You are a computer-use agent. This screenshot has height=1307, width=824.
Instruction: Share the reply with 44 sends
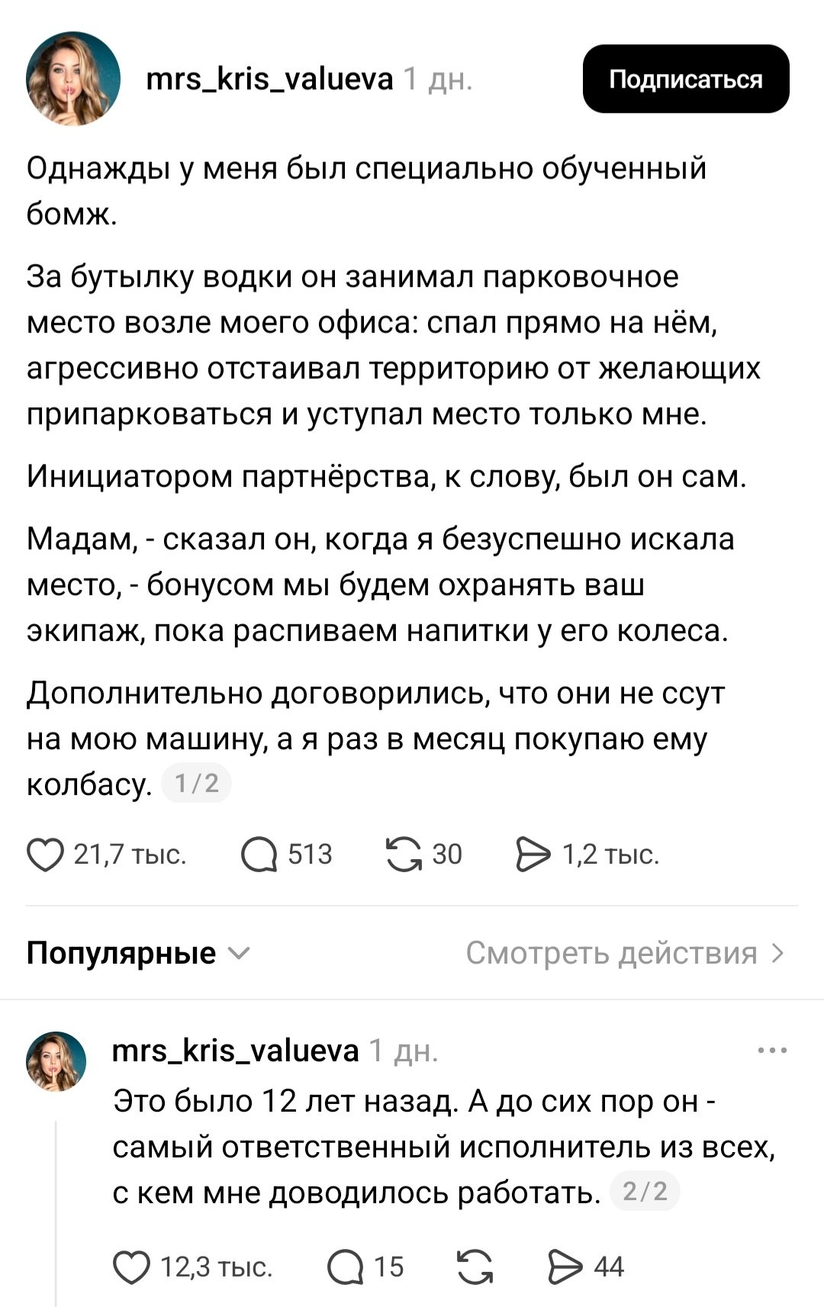565,1267
